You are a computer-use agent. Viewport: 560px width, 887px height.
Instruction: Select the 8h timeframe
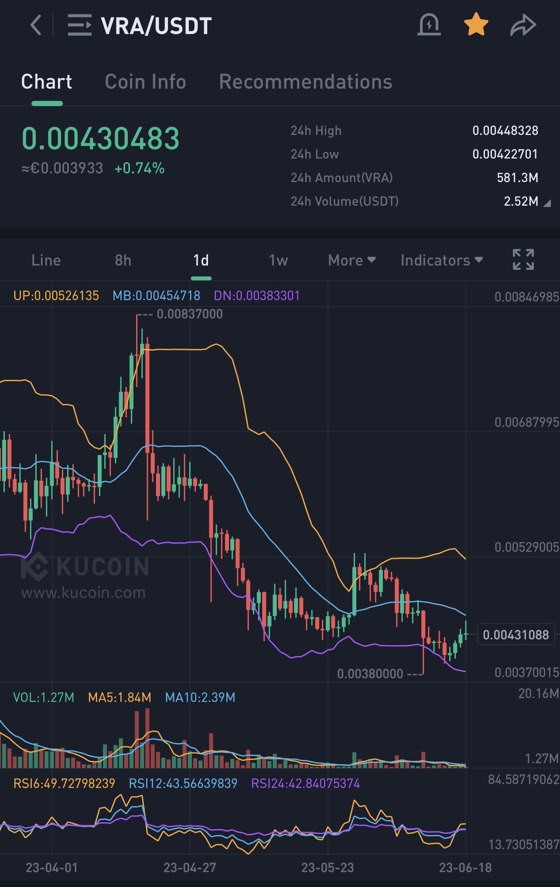click(x=123, y=260)
